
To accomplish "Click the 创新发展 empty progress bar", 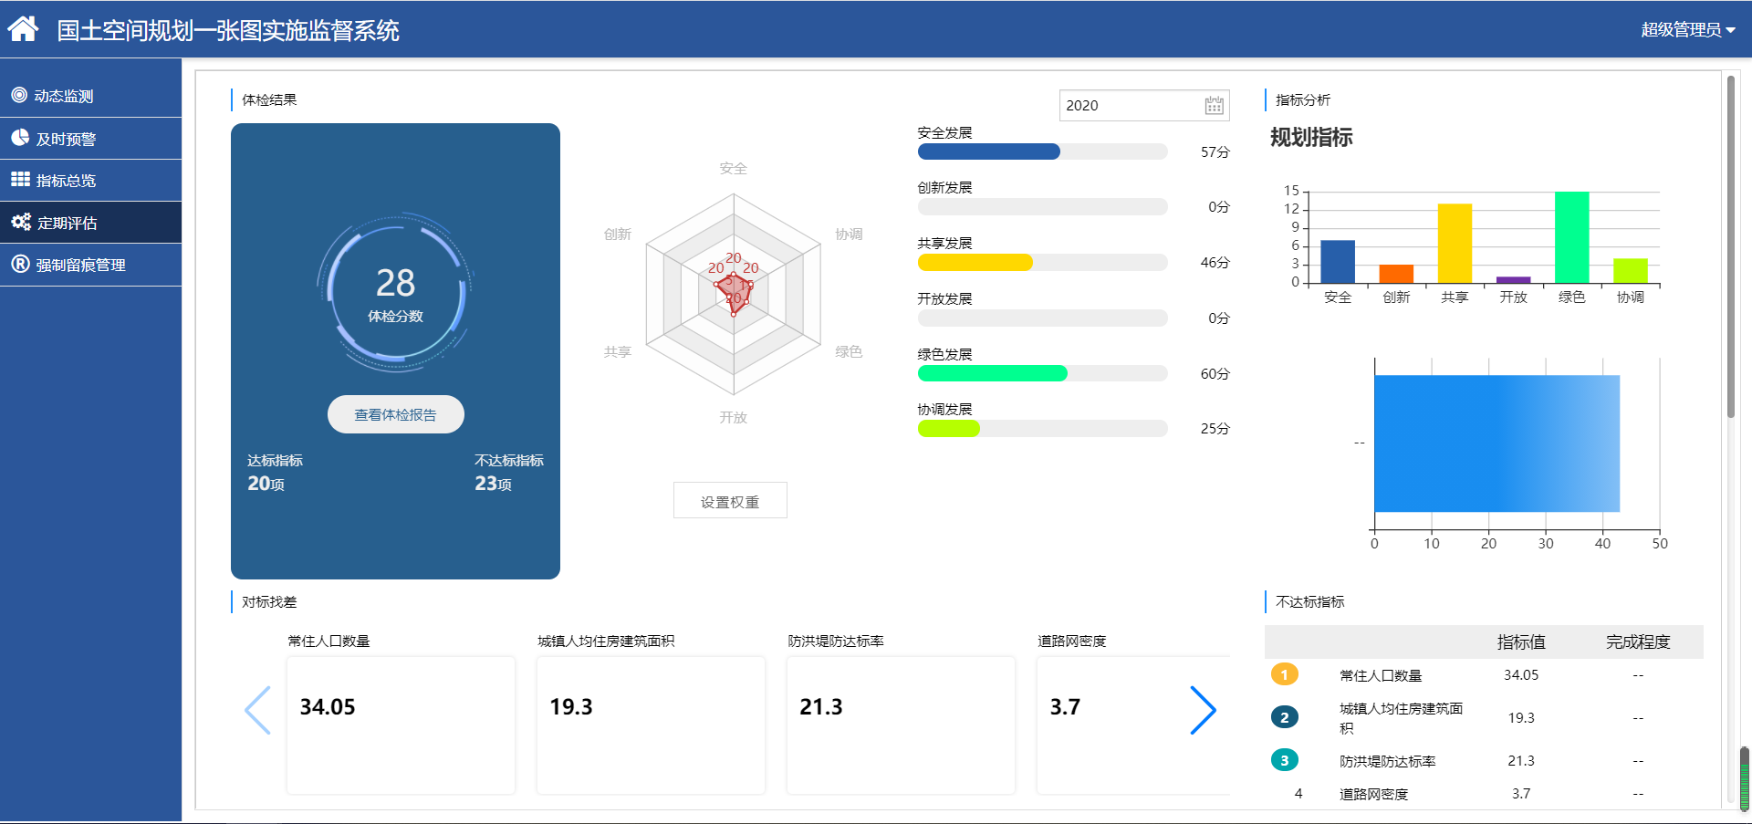I will click(1042, 207).
